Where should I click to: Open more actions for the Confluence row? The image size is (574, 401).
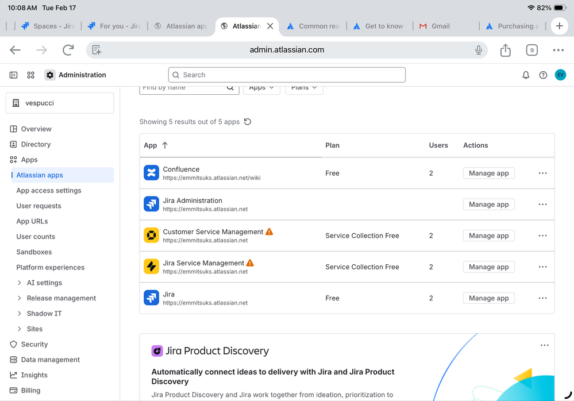(542, 173)
